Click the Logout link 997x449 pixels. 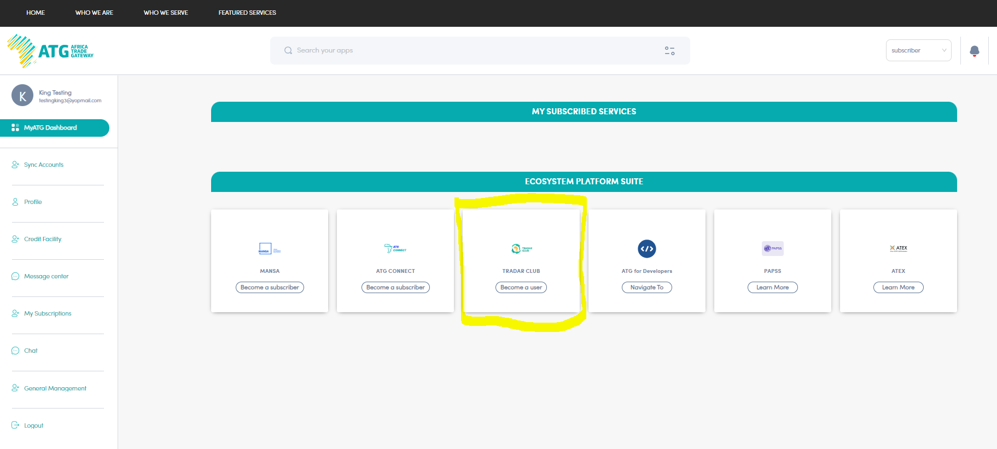33,425
